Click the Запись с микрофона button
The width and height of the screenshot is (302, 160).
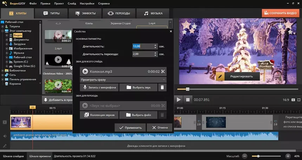(99, 88)
